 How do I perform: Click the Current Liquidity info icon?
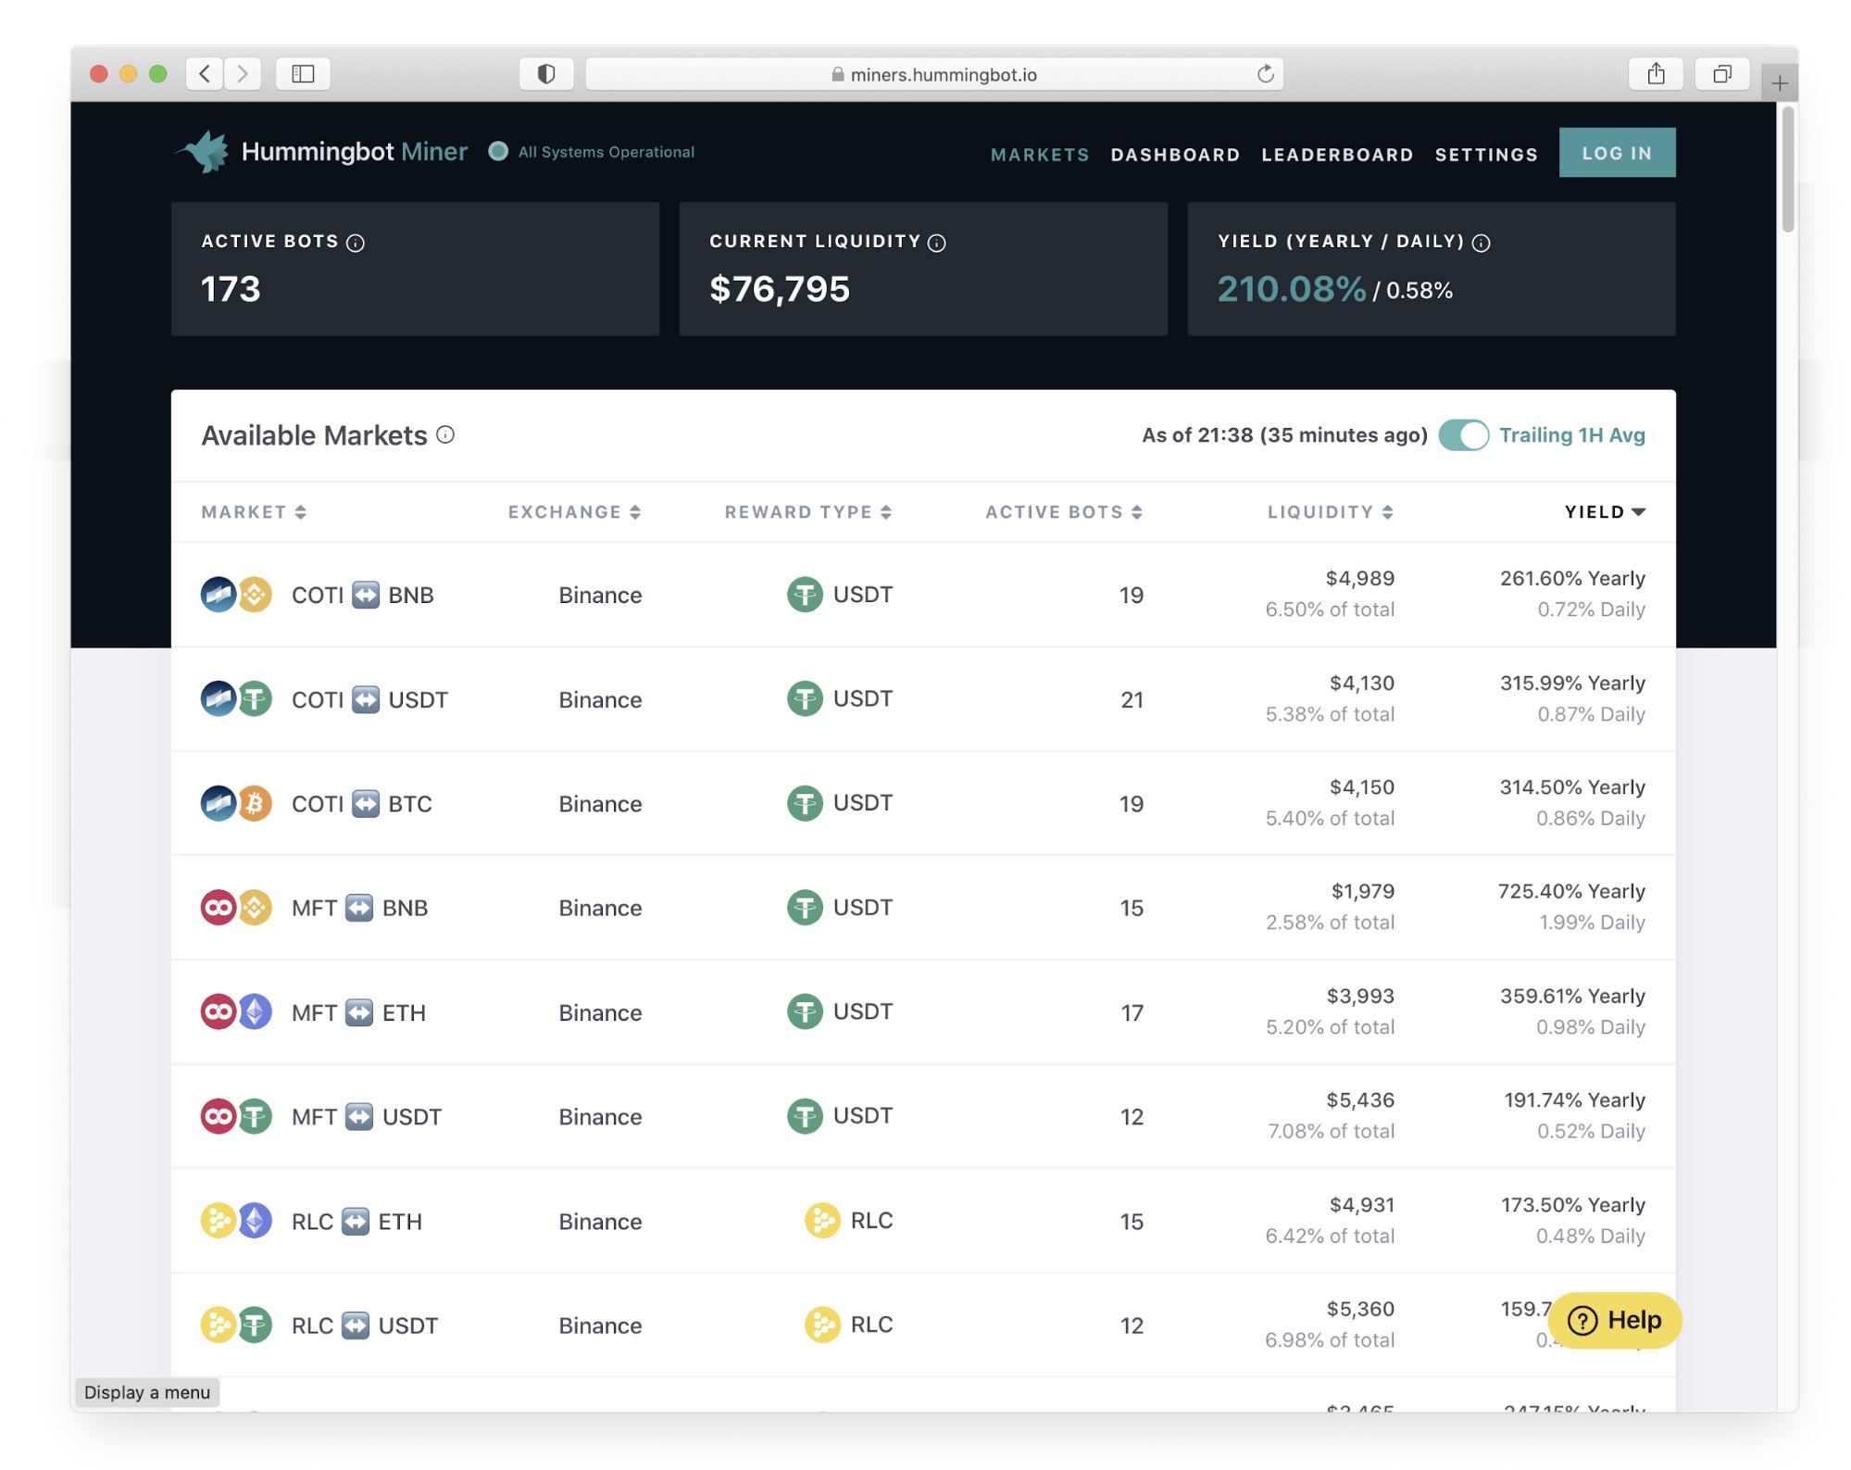tap(937, 243)
